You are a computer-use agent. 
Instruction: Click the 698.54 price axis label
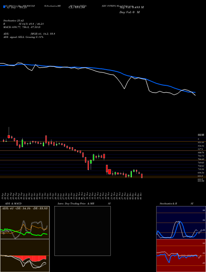coord(201,173)
